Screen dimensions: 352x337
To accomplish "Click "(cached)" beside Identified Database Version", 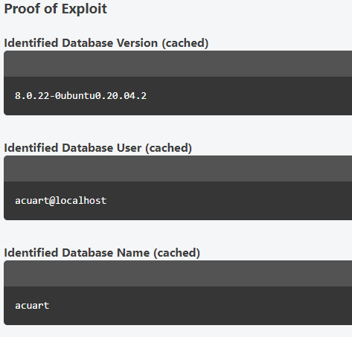I will click(x=185, y=43).
